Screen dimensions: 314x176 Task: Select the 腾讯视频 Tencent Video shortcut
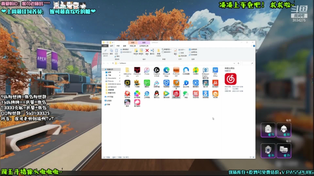[x=167, y=95]
